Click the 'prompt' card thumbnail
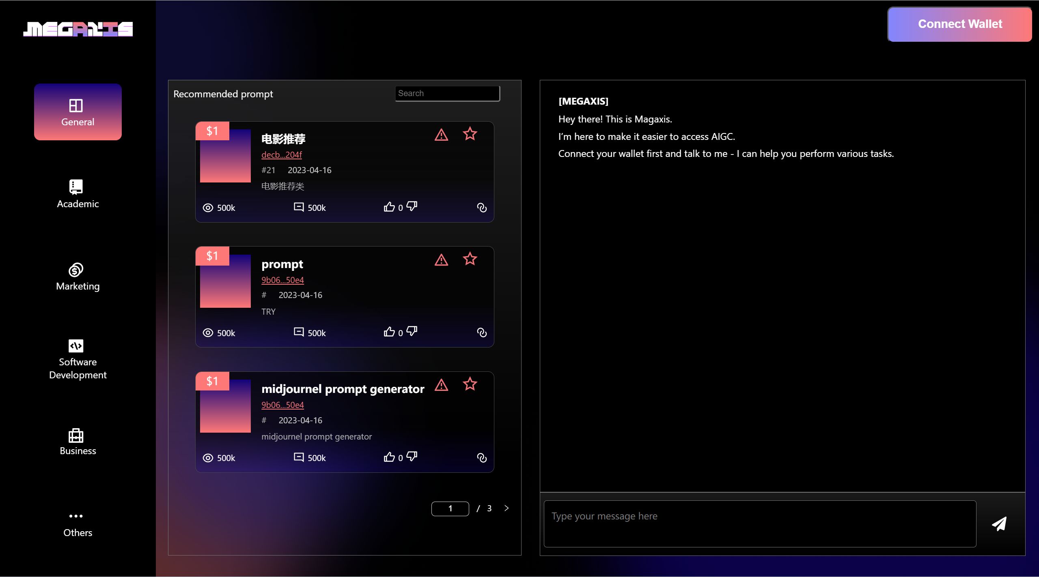Viewport: 1039px width, 577px height. [225, 281]
